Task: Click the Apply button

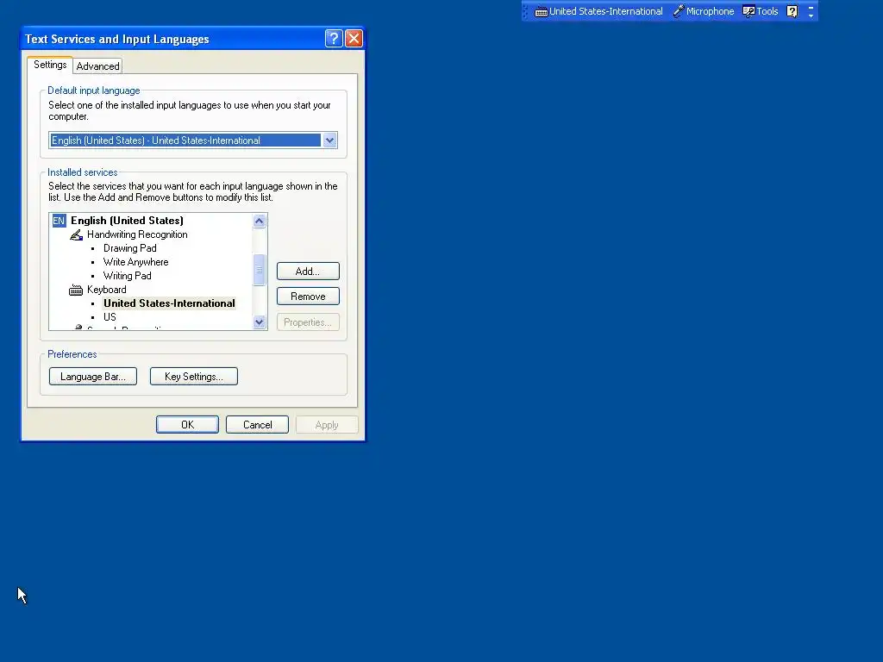Action: pyautogui.click(x=327, y=425)
